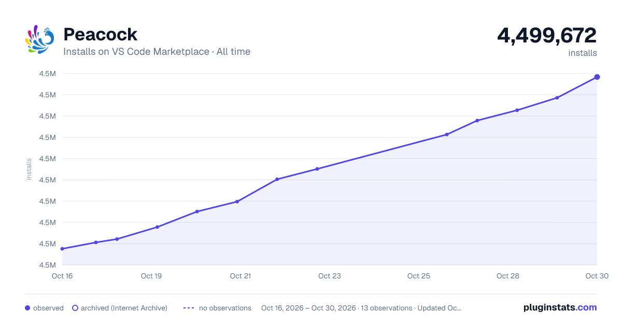Click the Oct 30 x-axis label

(x=596, y=276)
